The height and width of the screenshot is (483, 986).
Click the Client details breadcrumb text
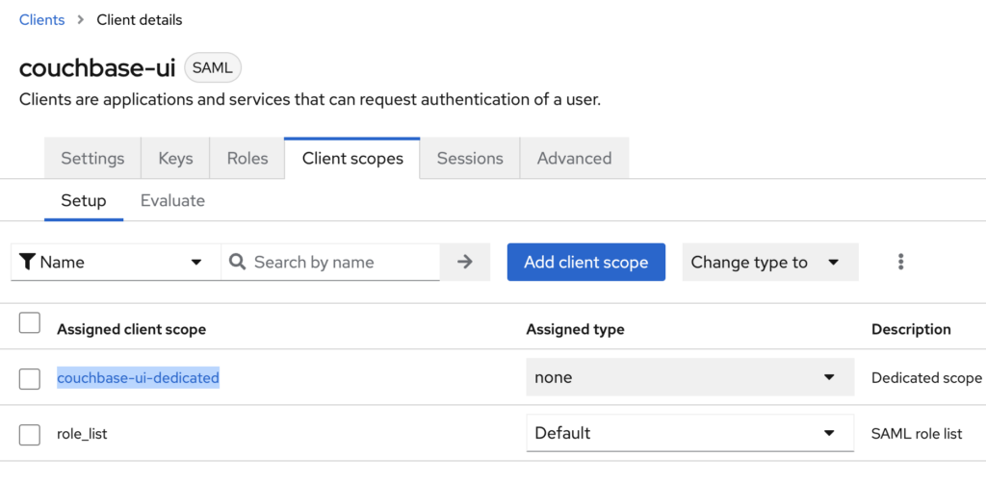(139, 20)
